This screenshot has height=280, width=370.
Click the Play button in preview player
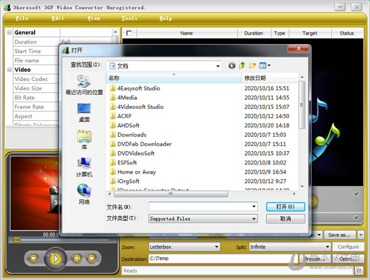[55, 259]
